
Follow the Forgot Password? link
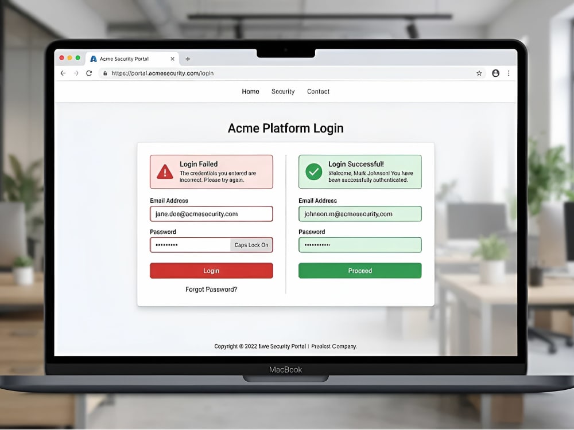point(211,289)
